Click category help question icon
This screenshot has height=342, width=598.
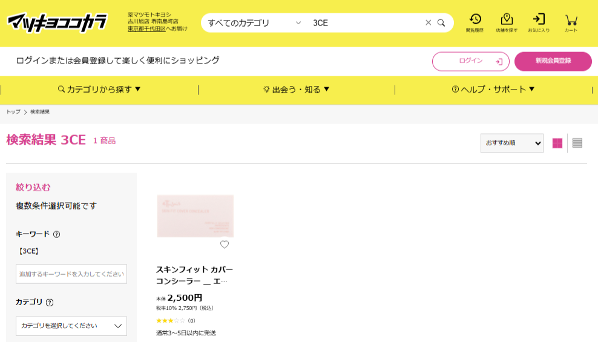[x=50, y=302]
